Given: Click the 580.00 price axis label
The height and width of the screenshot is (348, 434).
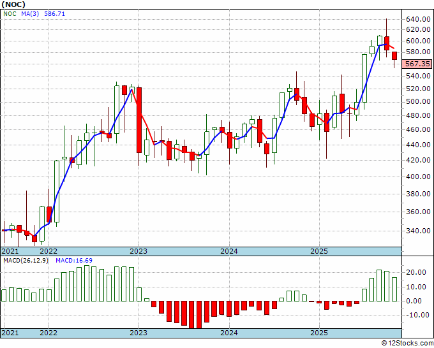Looking at the screenshot, I should [418, 52].
